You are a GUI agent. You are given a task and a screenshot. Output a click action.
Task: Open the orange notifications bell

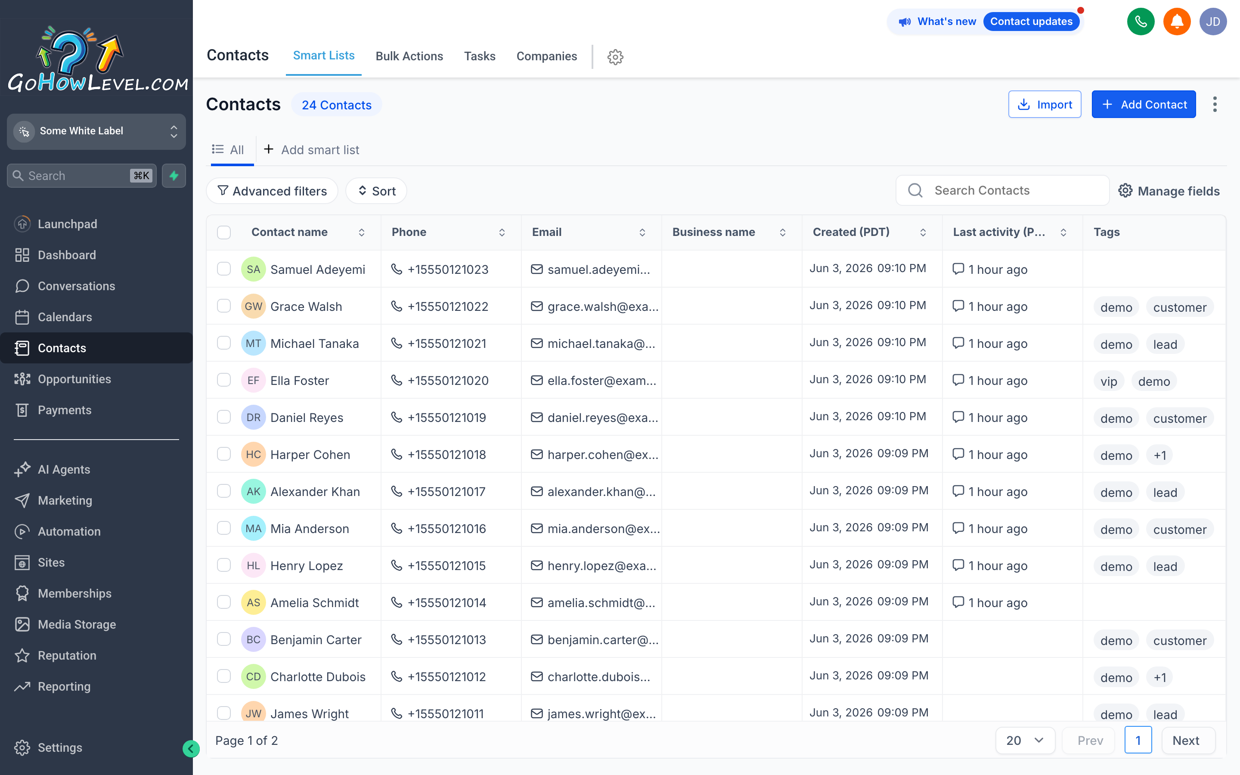(1177, 22)
